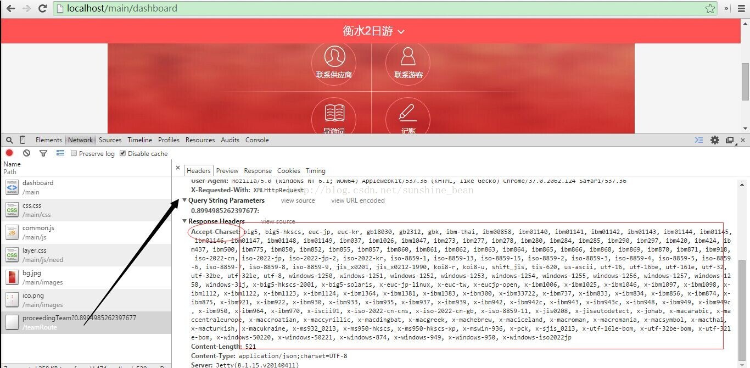Image resolution: width=750 pixels, height=368 pixels.
Task: Show the console drawer icon
Action: coord(699,140)
